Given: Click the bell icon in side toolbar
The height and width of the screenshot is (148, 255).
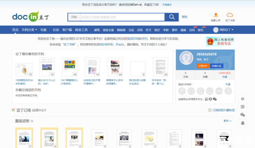Looking at the screenshot, I should pos(243,123).
